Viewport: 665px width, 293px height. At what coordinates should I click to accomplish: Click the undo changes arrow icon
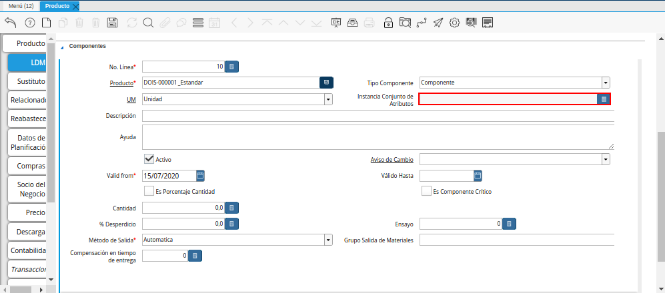(x=11, y=23)
